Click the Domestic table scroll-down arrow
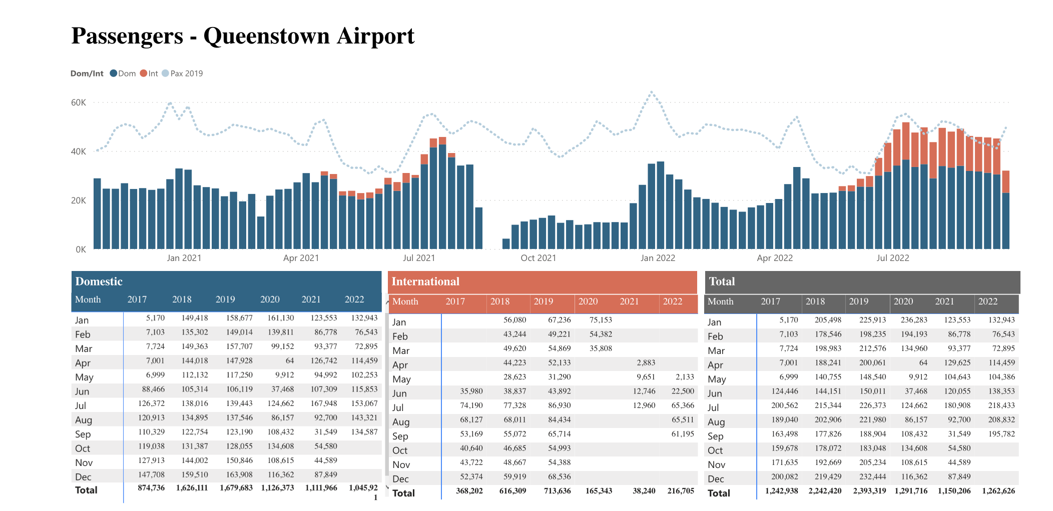Image resolution: width=1053 pixels, height=511 pixels. [x=387, y=487]
